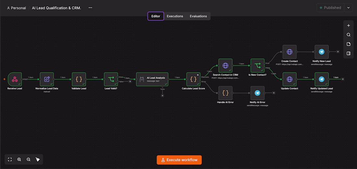357x169 pixels.
Task: Open the three-dot workflow options menu
Action: click(91, 8)
